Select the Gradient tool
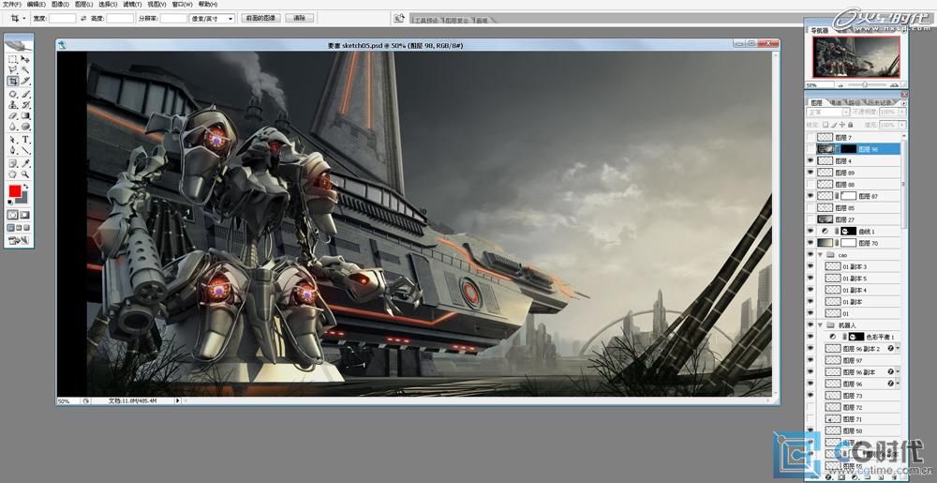Viewport: 937px width, 483px height. tap(25, 116)
